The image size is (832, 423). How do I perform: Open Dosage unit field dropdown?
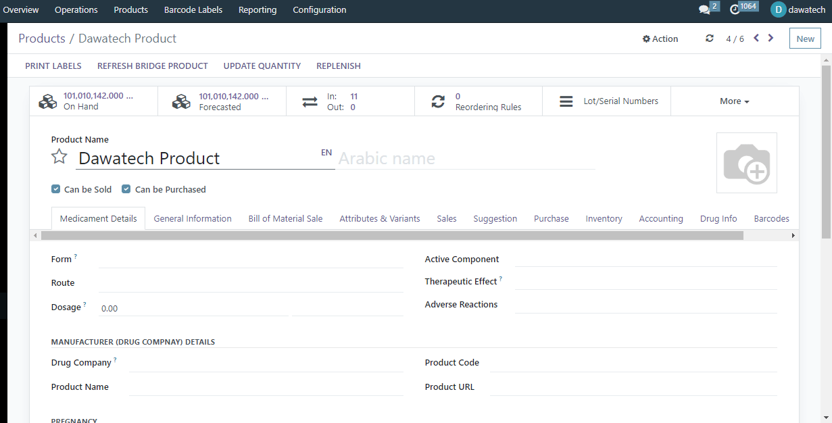click(x=347, y=308)
